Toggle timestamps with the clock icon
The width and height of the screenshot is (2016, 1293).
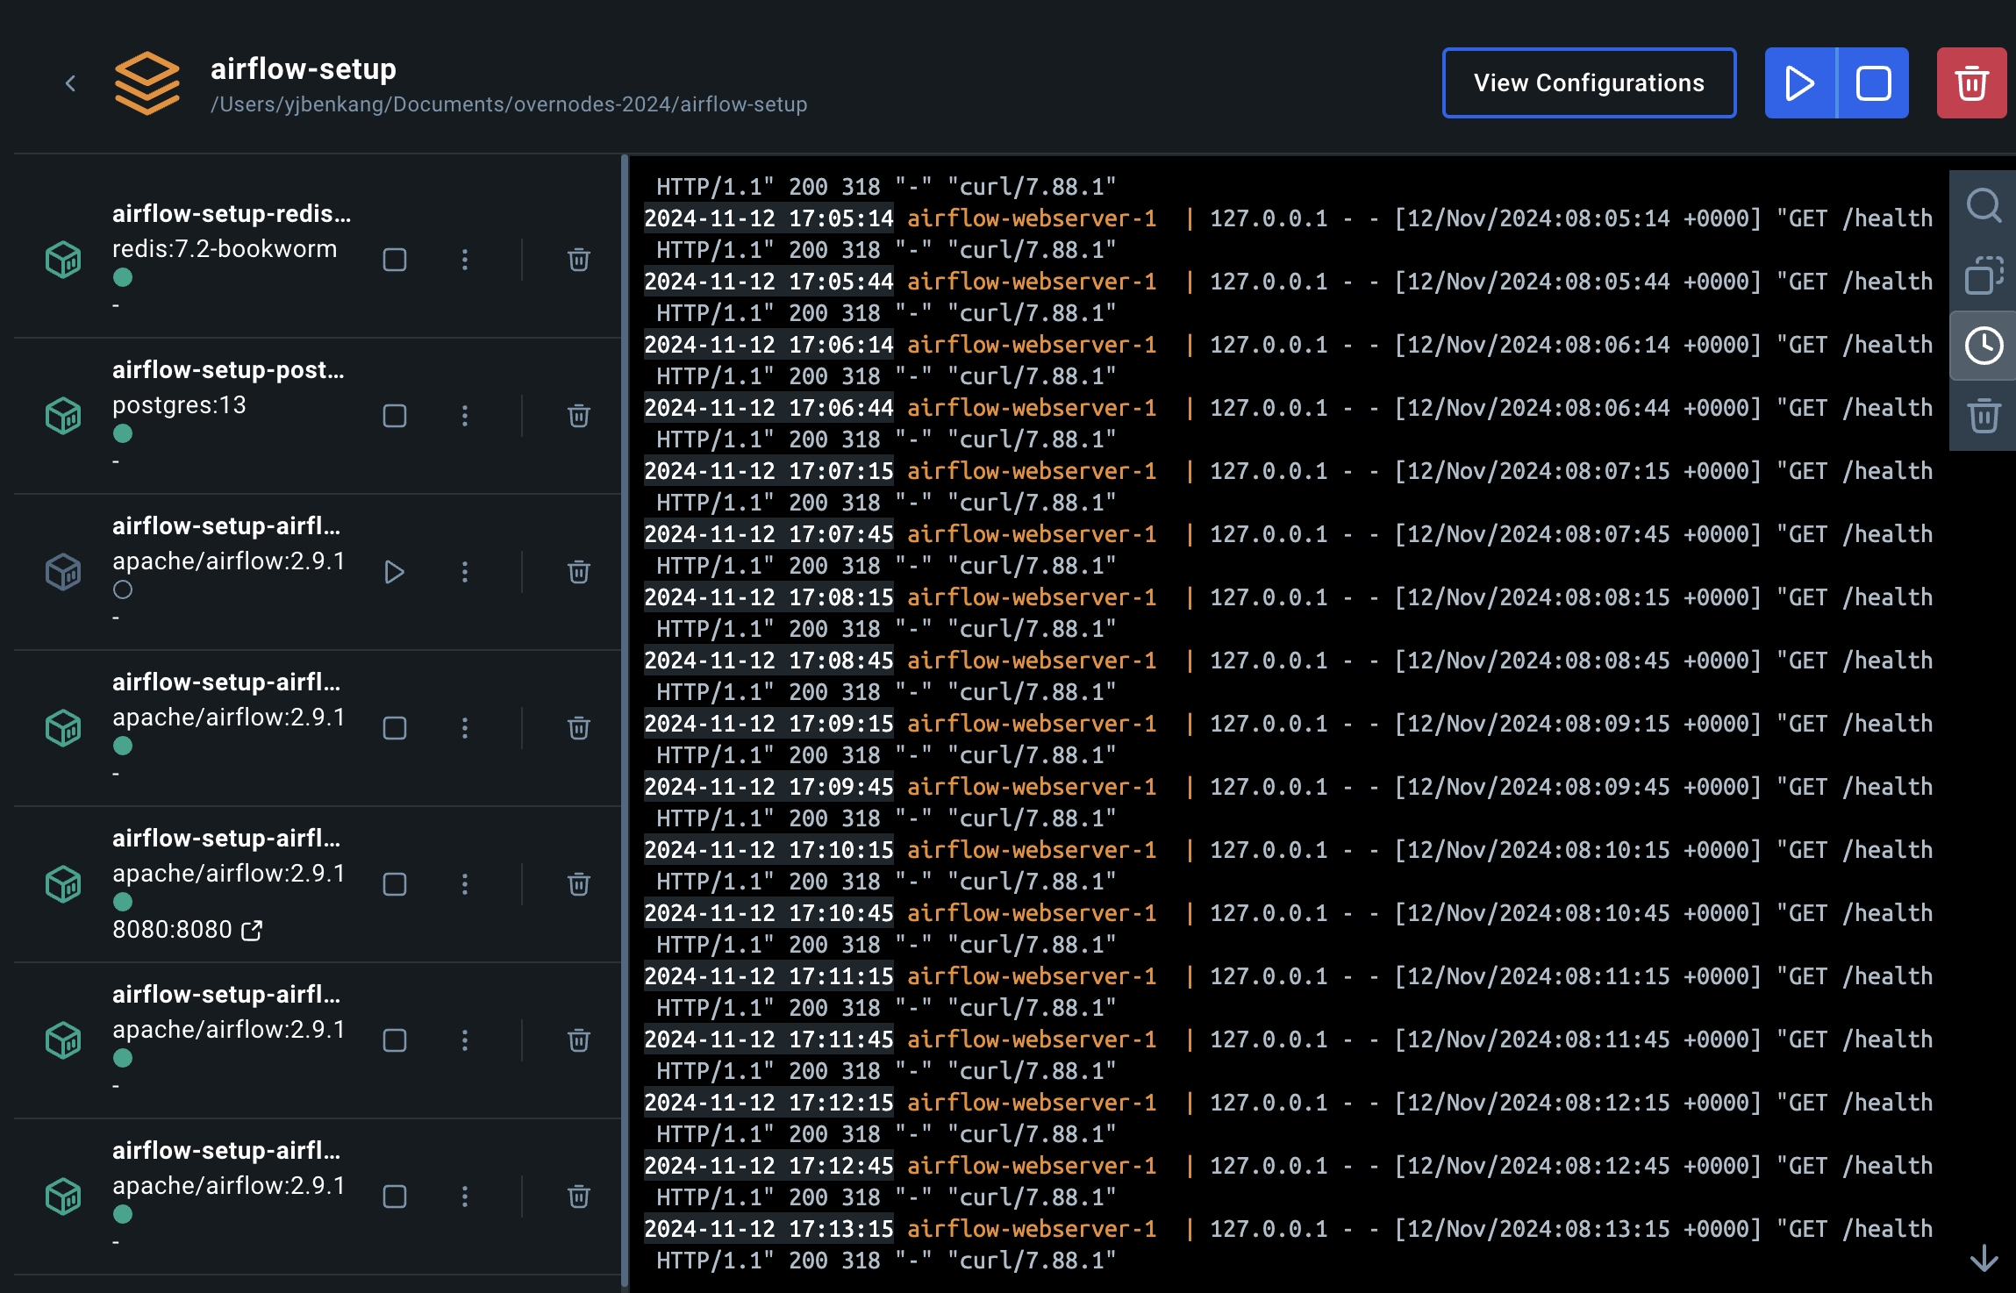click(x=1983, y=346)
